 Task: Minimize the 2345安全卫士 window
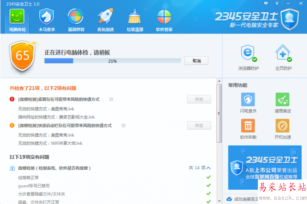click(x=288, y=3)
